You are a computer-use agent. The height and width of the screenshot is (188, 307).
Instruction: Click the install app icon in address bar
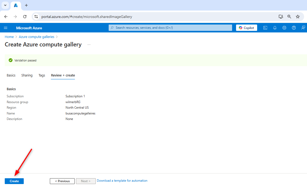tap(281, 17)
